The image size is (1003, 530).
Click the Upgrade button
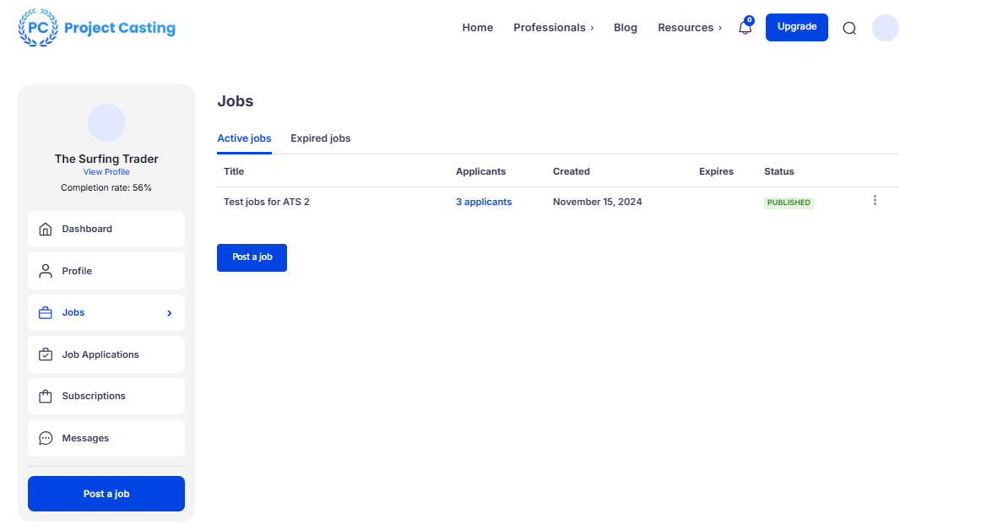coord(796,27)
